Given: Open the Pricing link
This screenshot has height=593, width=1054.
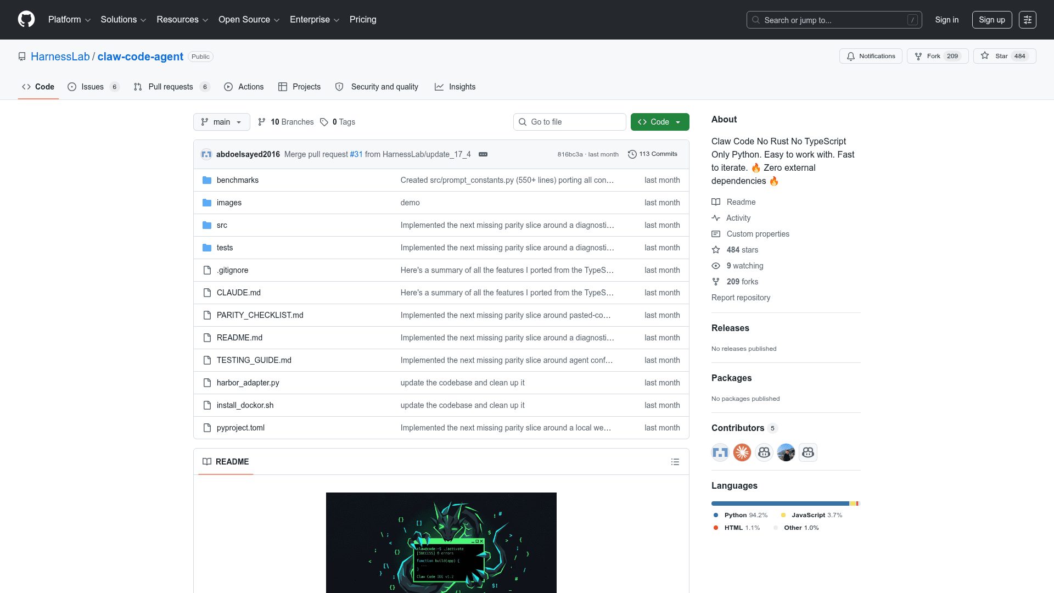Looking at the screenshot, I should (363, 20).
